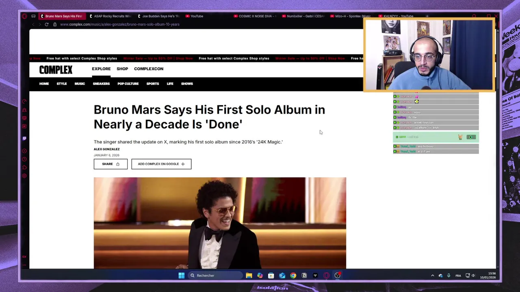This screenshot has width=520, height=292.
Task: Open the clock showing 15:56
Action: [488, 275]
